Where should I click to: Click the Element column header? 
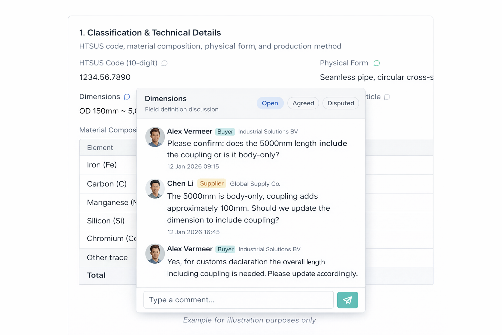tap(100, 148)
